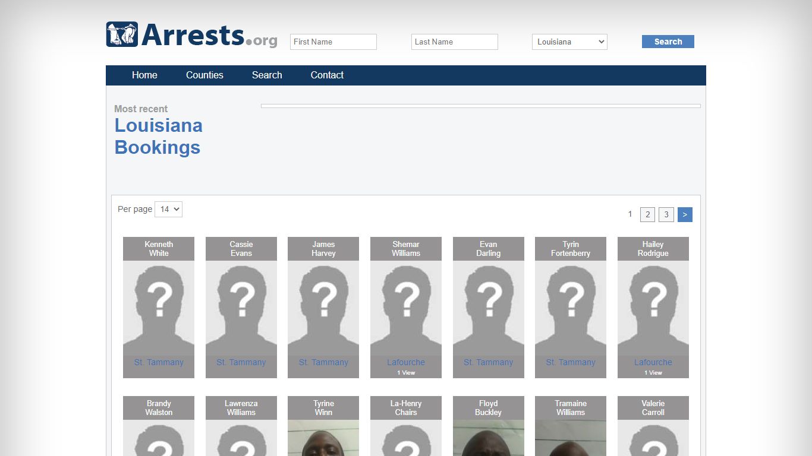This screenshot has height=456, width=812.
Task: Open the Per page dropdown
Action: tap(168, 209)
